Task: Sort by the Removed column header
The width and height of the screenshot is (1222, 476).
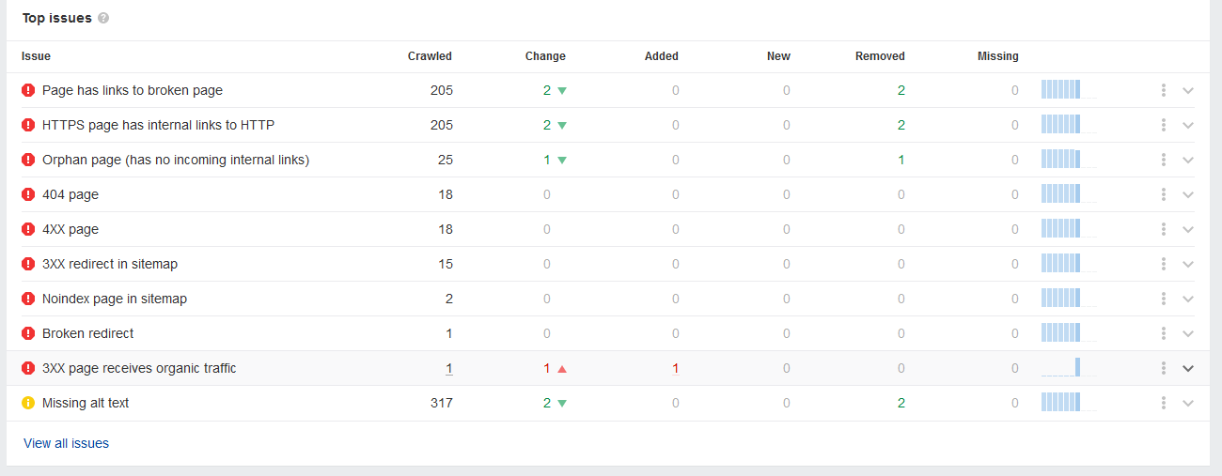Action: tap(880, 56)
